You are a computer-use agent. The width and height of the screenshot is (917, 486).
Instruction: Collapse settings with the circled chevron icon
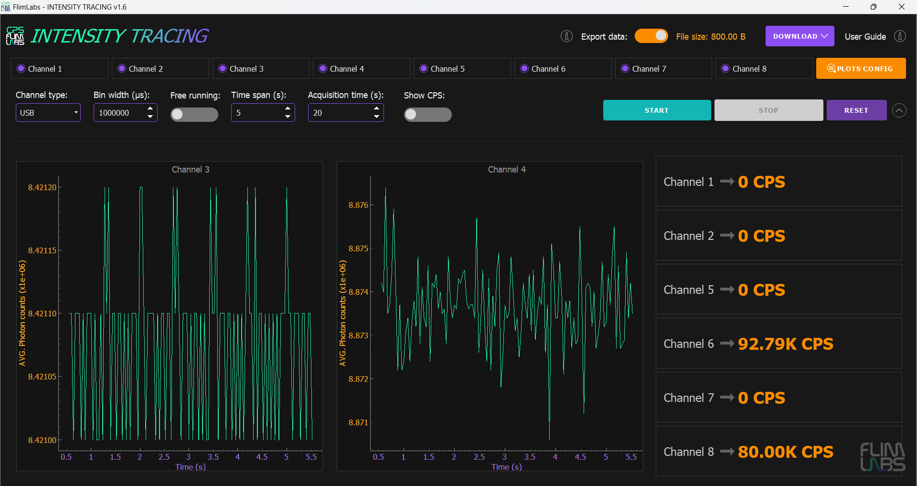[x=899, y=110]
